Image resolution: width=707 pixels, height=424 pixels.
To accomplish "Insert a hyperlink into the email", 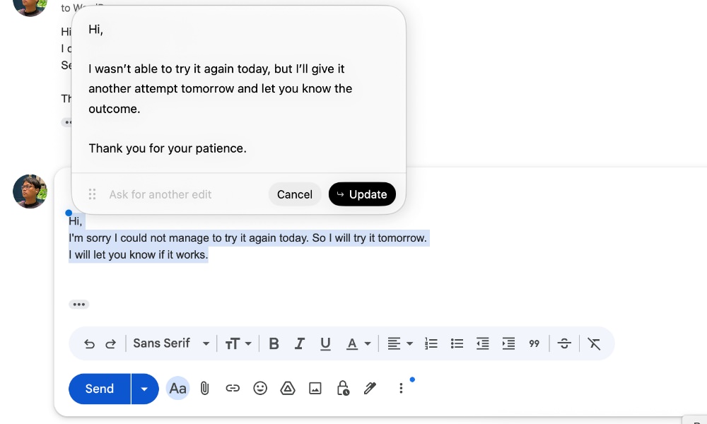I will point(233,388).
